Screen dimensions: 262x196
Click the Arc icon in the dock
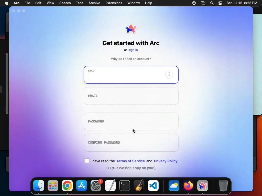(203, 186)
